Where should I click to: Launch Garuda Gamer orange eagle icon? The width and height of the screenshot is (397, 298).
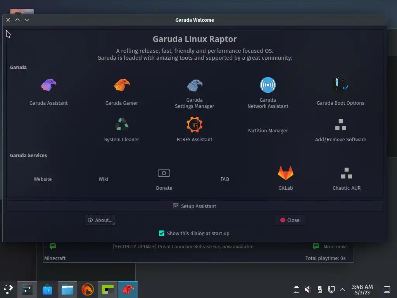122,85
